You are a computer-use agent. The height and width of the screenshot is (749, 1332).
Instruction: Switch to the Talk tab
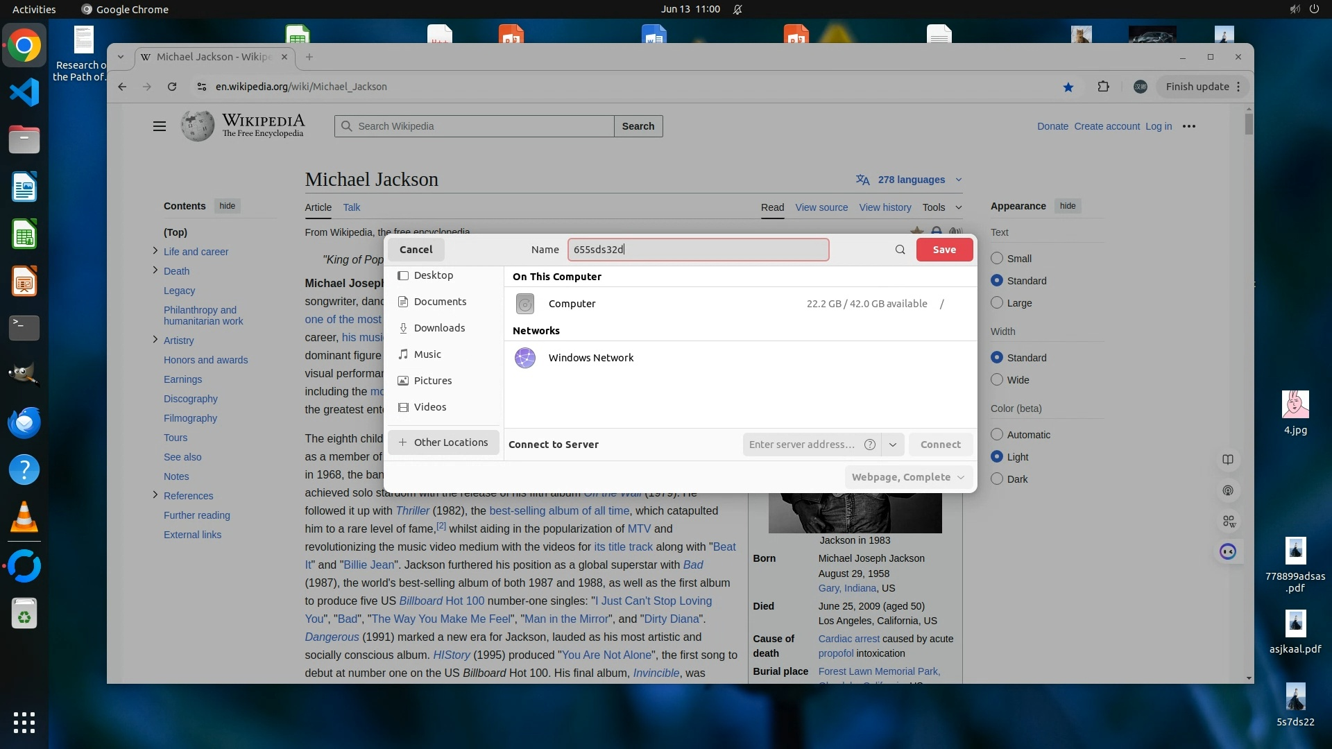pyautogui.click(x=351, y=207)
